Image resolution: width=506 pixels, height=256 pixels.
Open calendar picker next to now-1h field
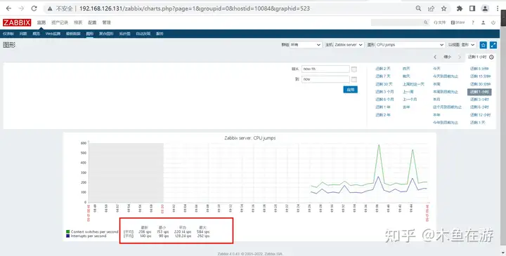pos(354,69)
